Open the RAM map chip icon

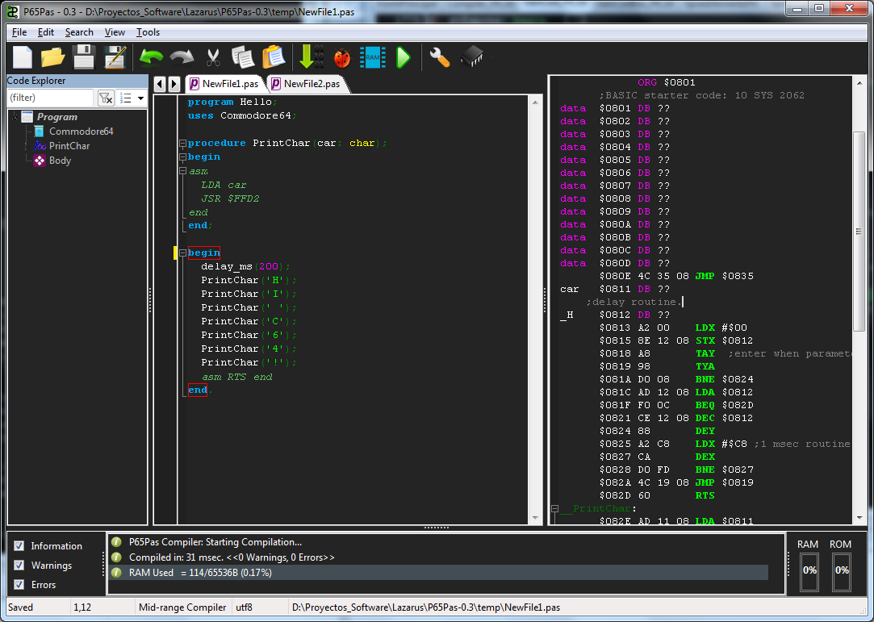[x=372, y=57]
